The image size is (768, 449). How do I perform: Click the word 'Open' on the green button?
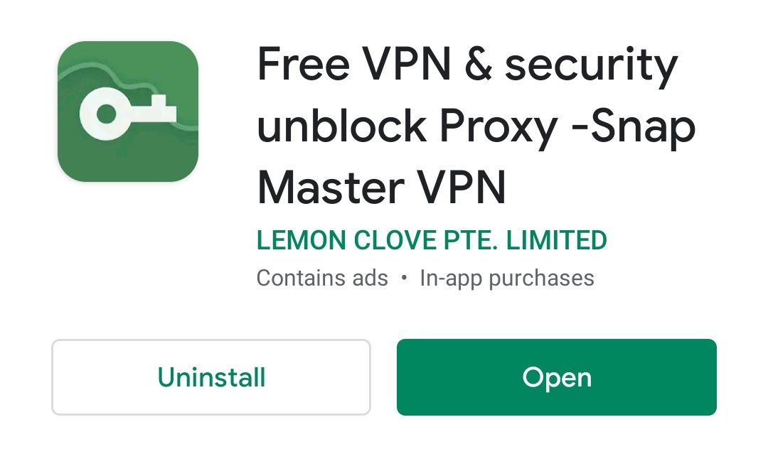pyautogui.click(x=557, y=378)
